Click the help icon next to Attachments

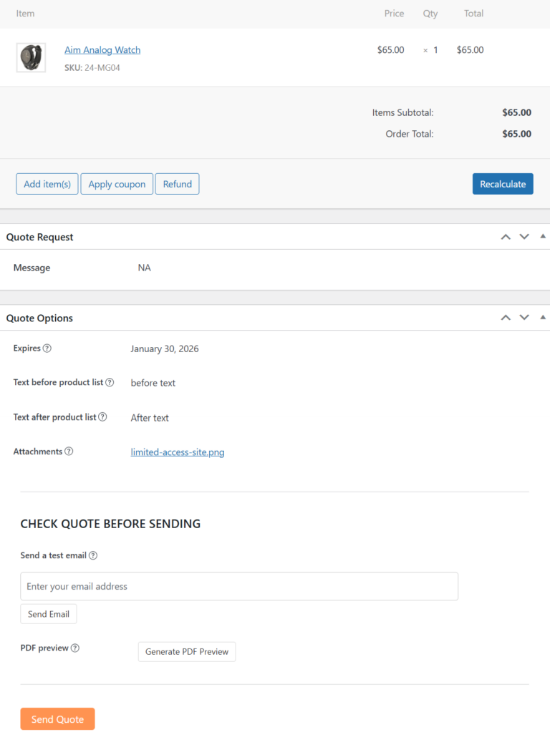point(69,452)
